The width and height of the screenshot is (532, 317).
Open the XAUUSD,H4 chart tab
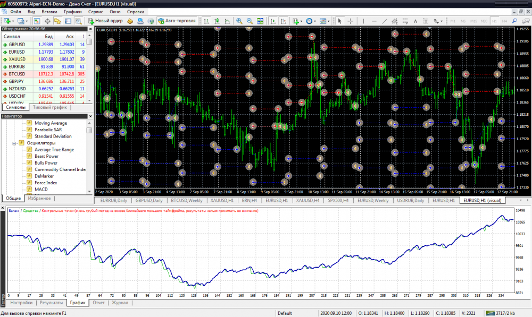307,201
